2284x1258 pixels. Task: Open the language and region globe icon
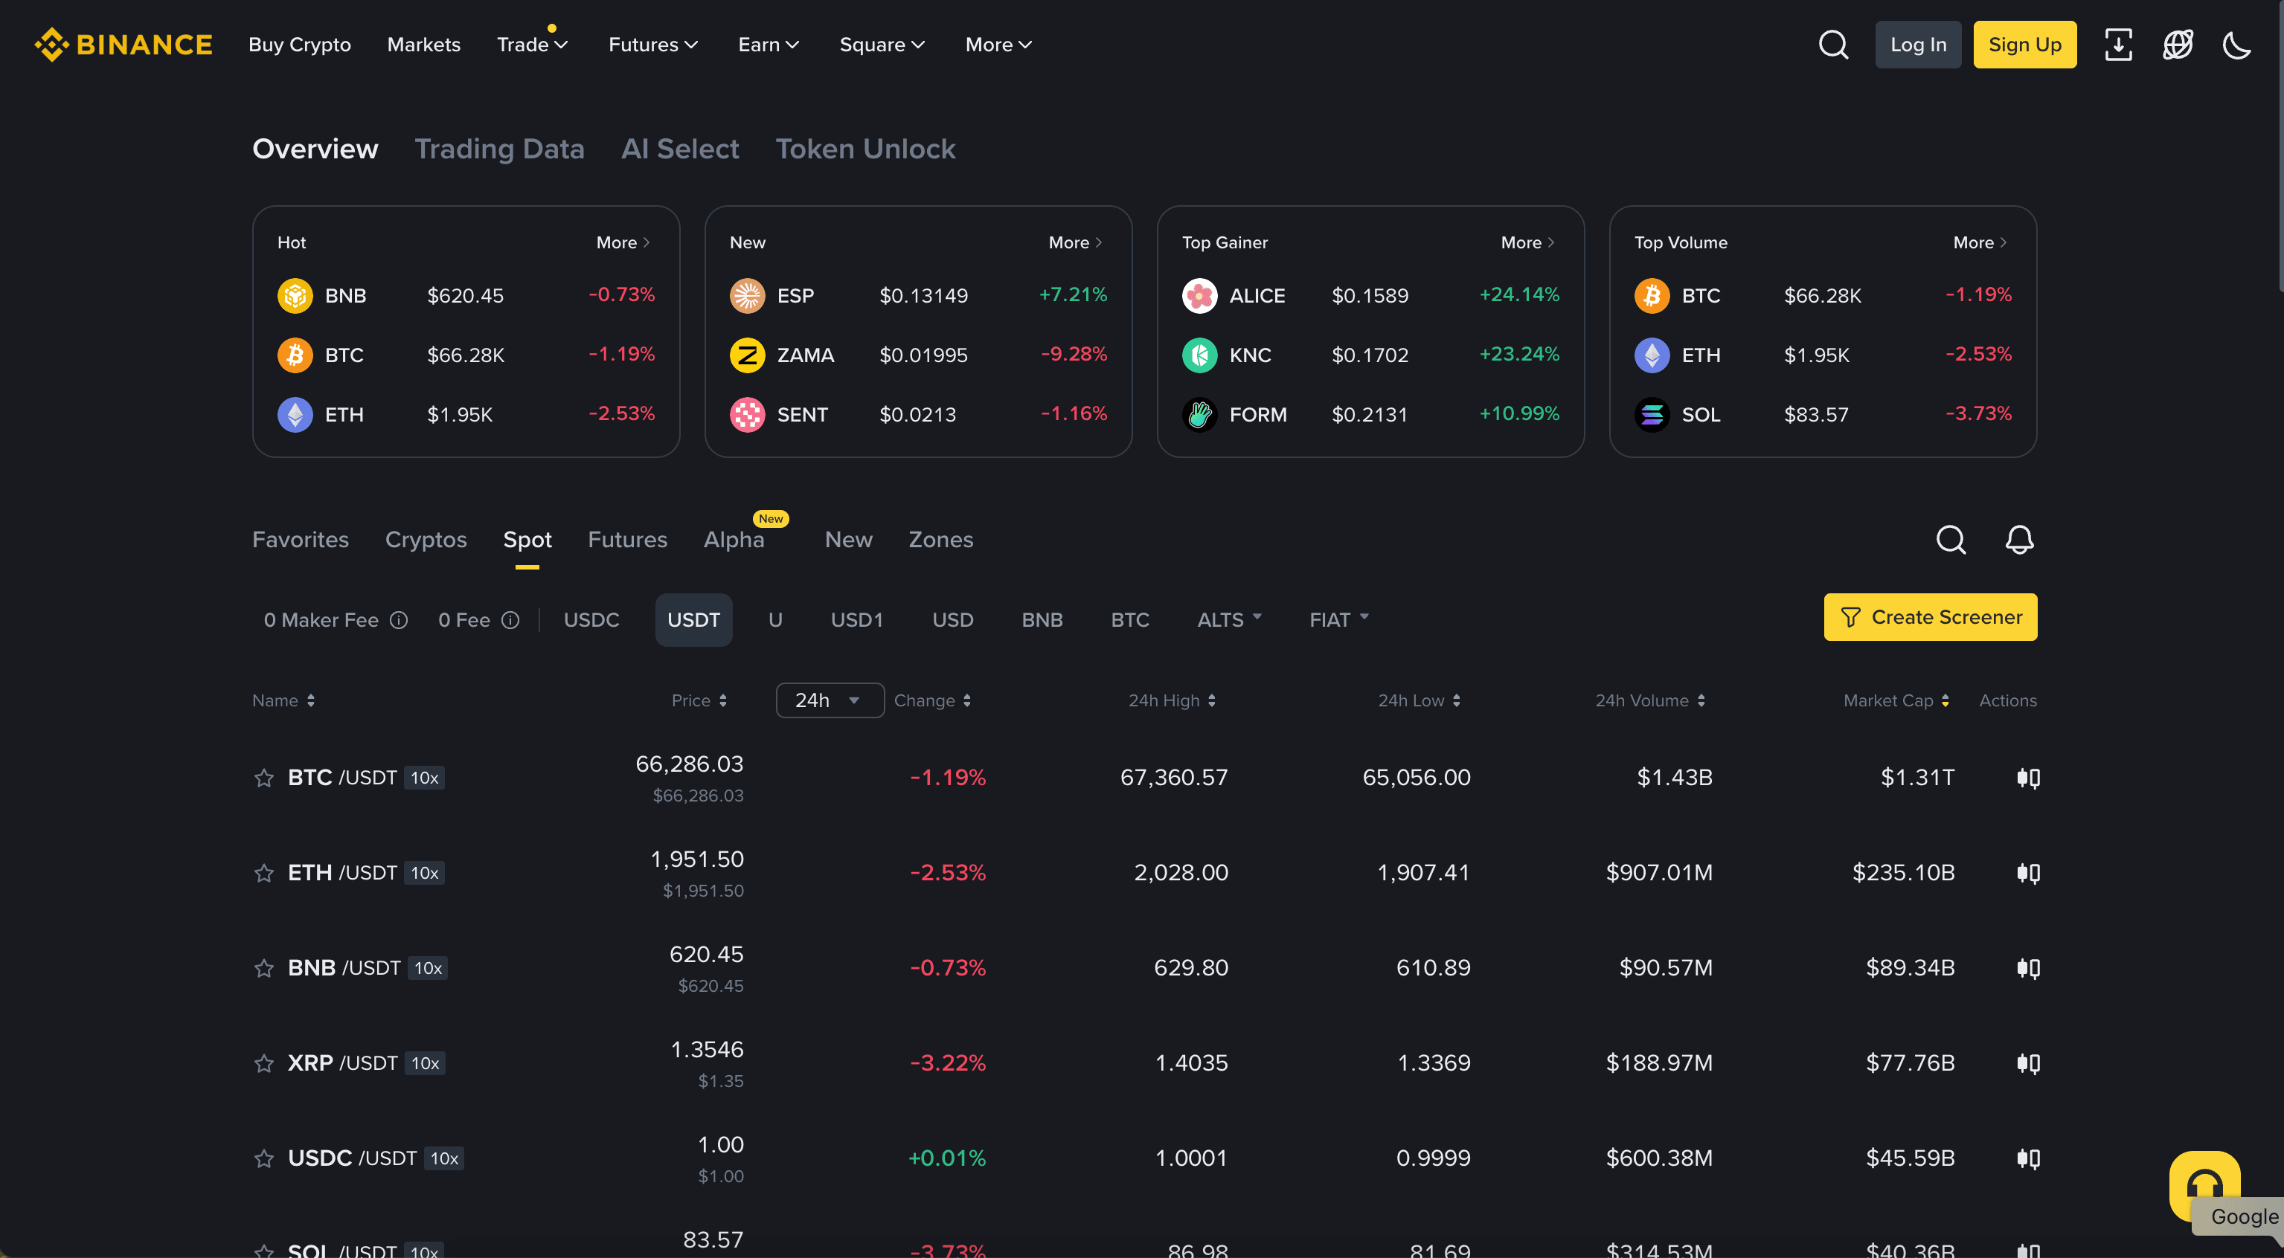click(2178, 43)
